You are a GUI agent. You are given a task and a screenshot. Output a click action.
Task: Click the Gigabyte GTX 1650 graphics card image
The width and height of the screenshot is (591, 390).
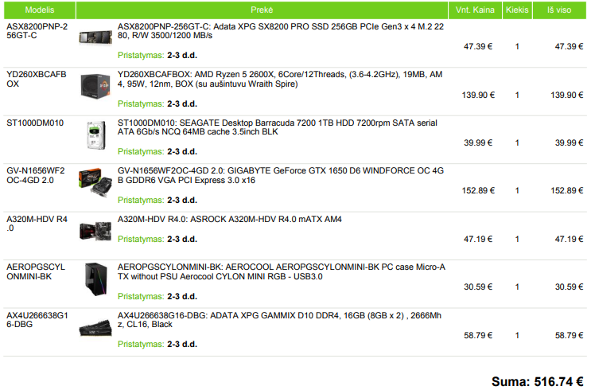(x=95, y=182)
